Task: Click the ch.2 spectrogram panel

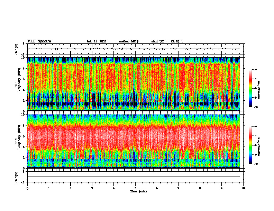Action: coord(134,141)
